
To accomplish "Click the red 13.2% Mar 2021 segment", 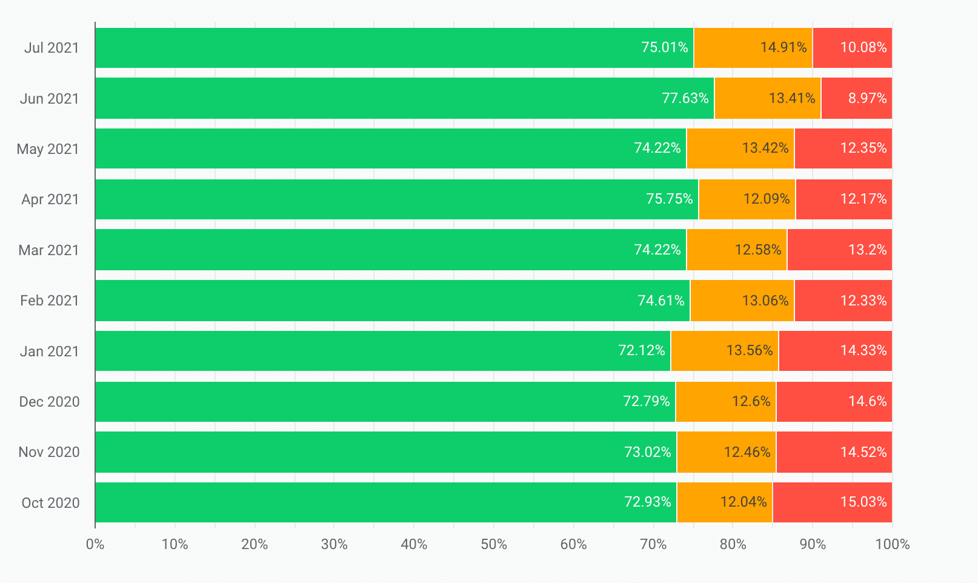I will click(x=839, y=250).
